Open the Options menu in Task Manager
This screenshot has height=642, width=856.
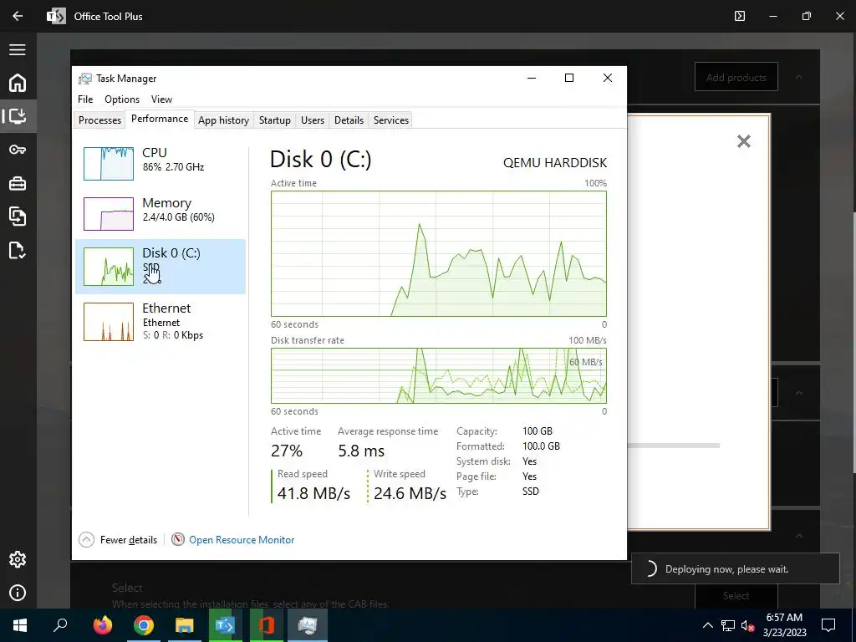(122, 99)
